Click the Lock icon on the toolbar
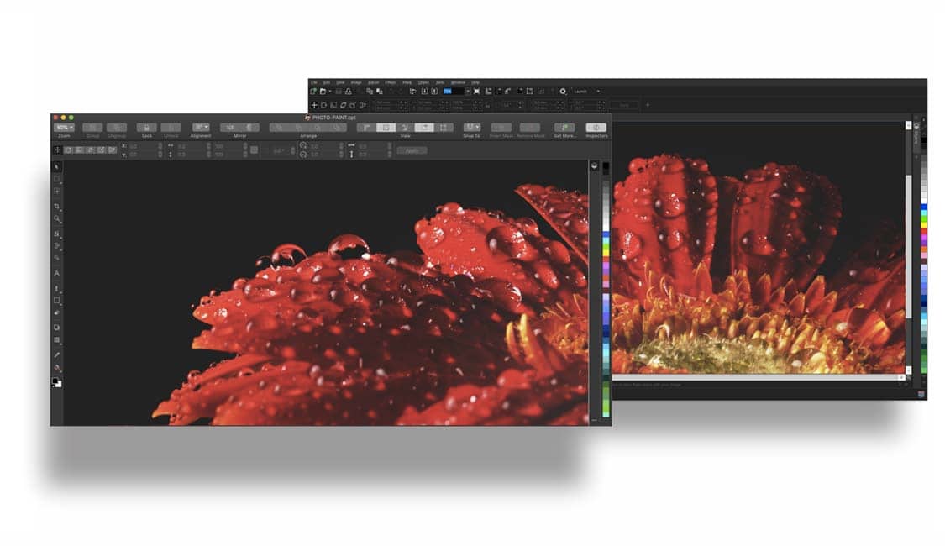The height and width of the screenshot is (546, 945). tap(147, 127)
